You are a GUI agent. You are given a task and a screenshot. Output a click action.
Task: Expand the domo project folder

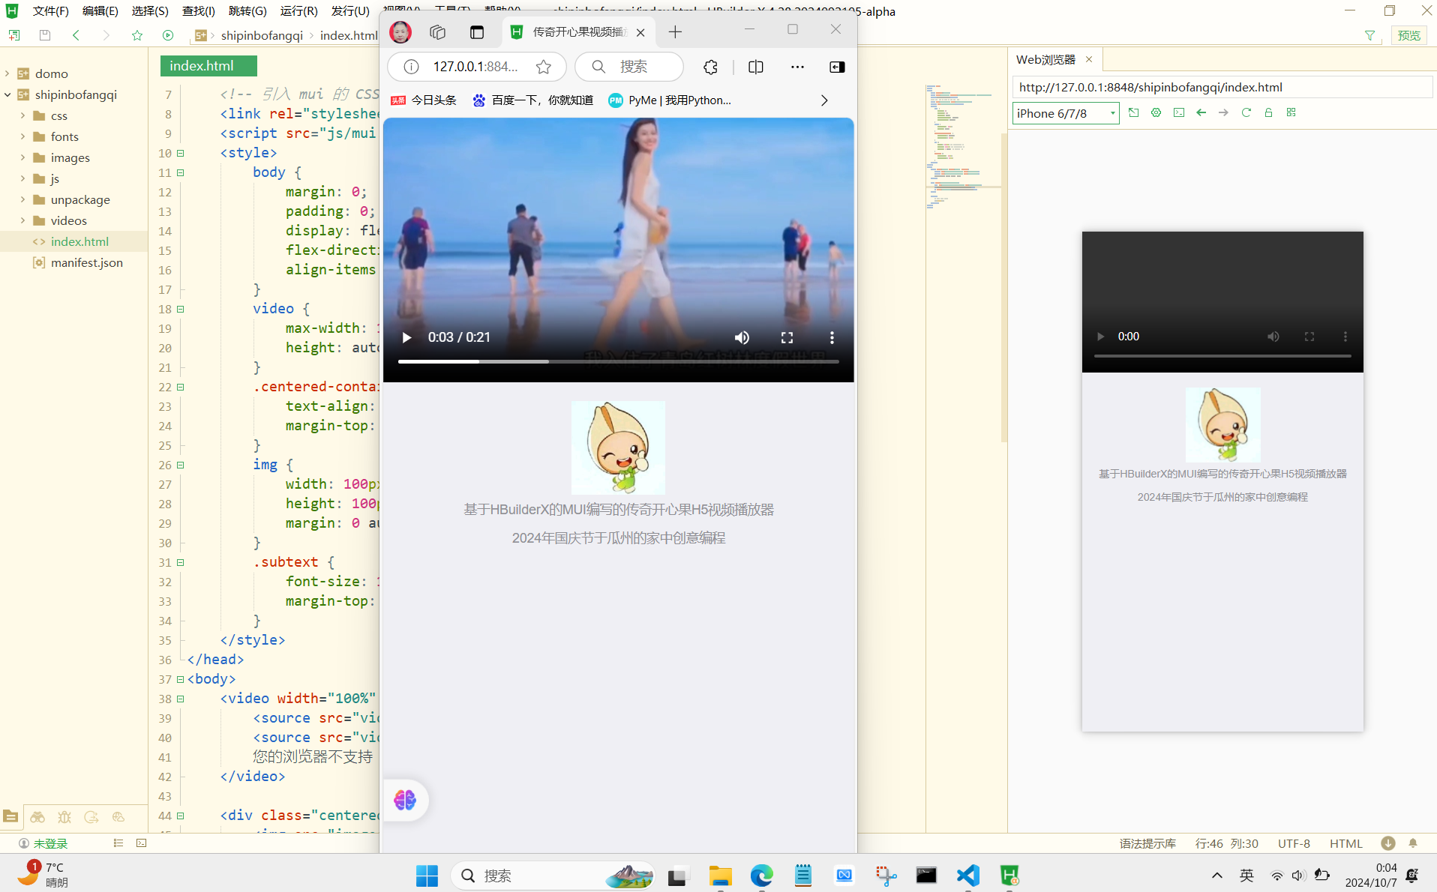point(7,73)
